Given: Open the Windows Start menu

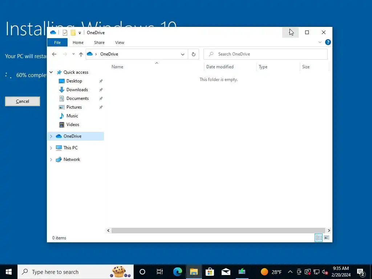Looking at the screenshot, I should click(9, 272).
